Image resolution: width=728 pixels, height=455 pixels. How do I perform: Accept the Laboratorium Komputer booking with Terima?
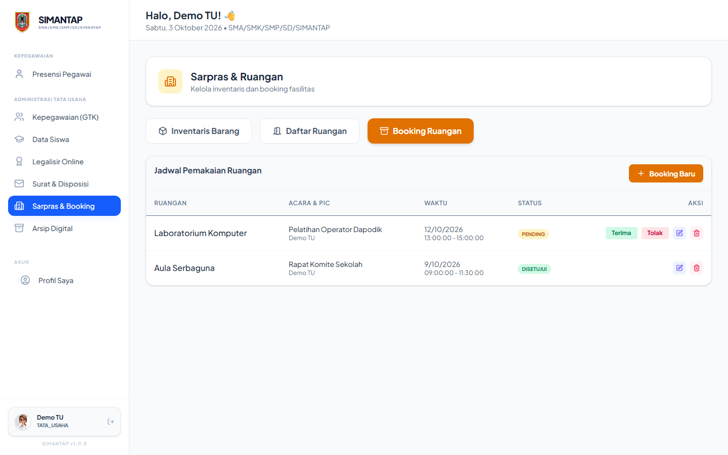coord(621,233)
